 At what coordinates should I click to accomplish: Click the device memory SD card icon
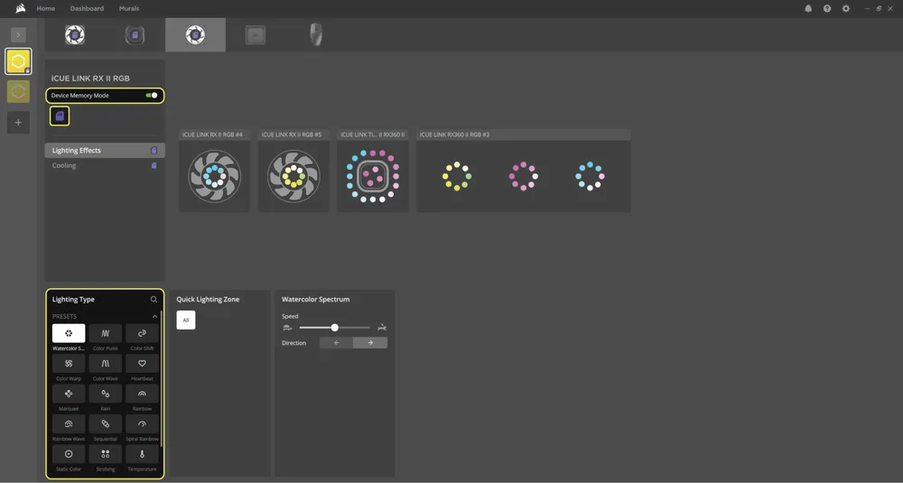(60, 116)
